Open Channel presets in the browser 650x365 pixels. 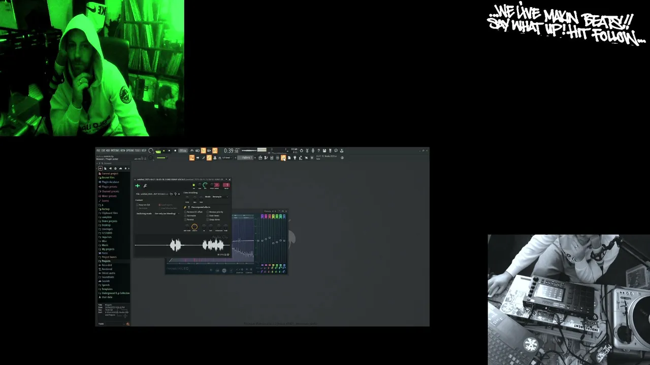[x=110, y=191]
